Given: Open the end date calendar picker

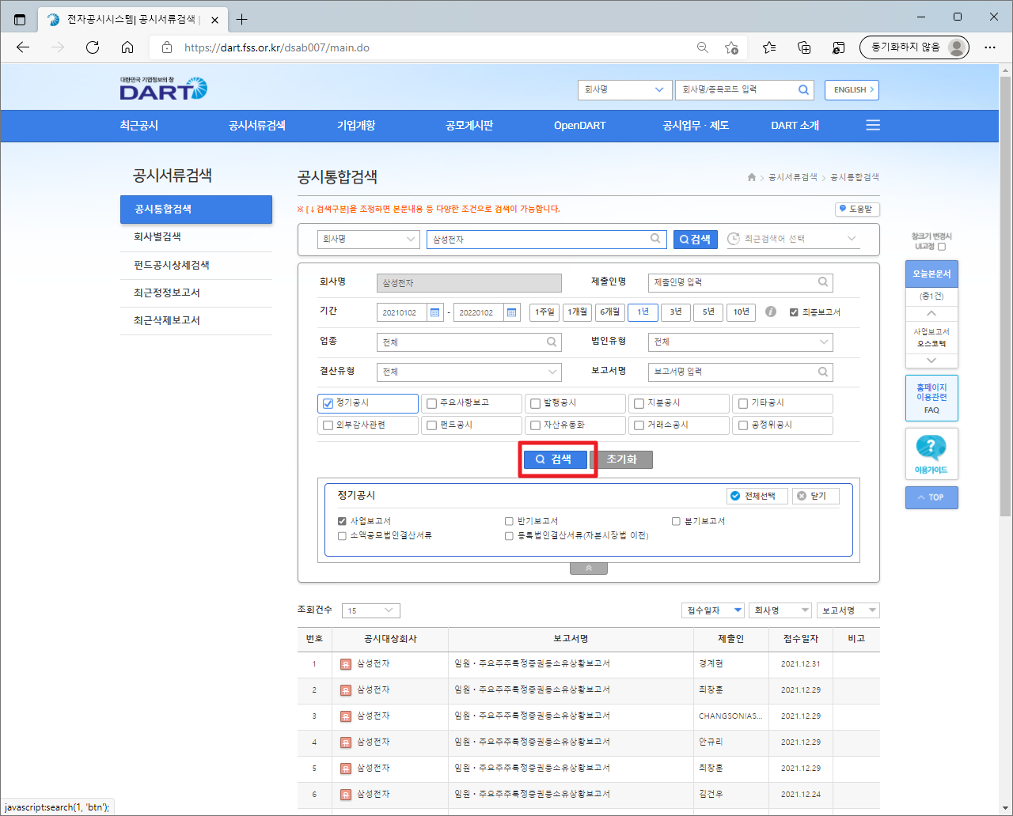Looking at the screenshot, I should [x=512, y=312].
